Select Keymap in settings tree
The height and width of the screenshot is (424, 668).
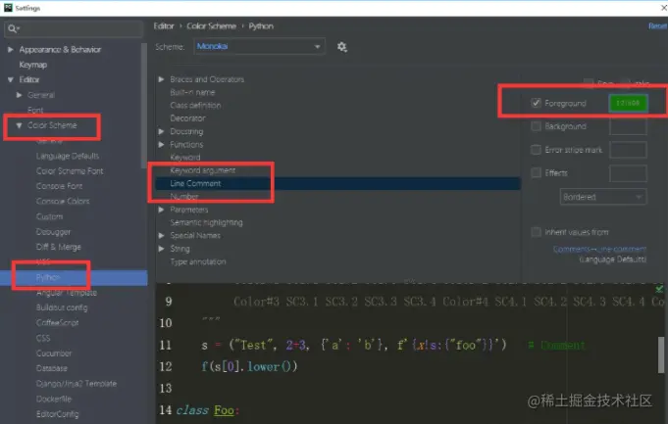click(x=32, y=65)
